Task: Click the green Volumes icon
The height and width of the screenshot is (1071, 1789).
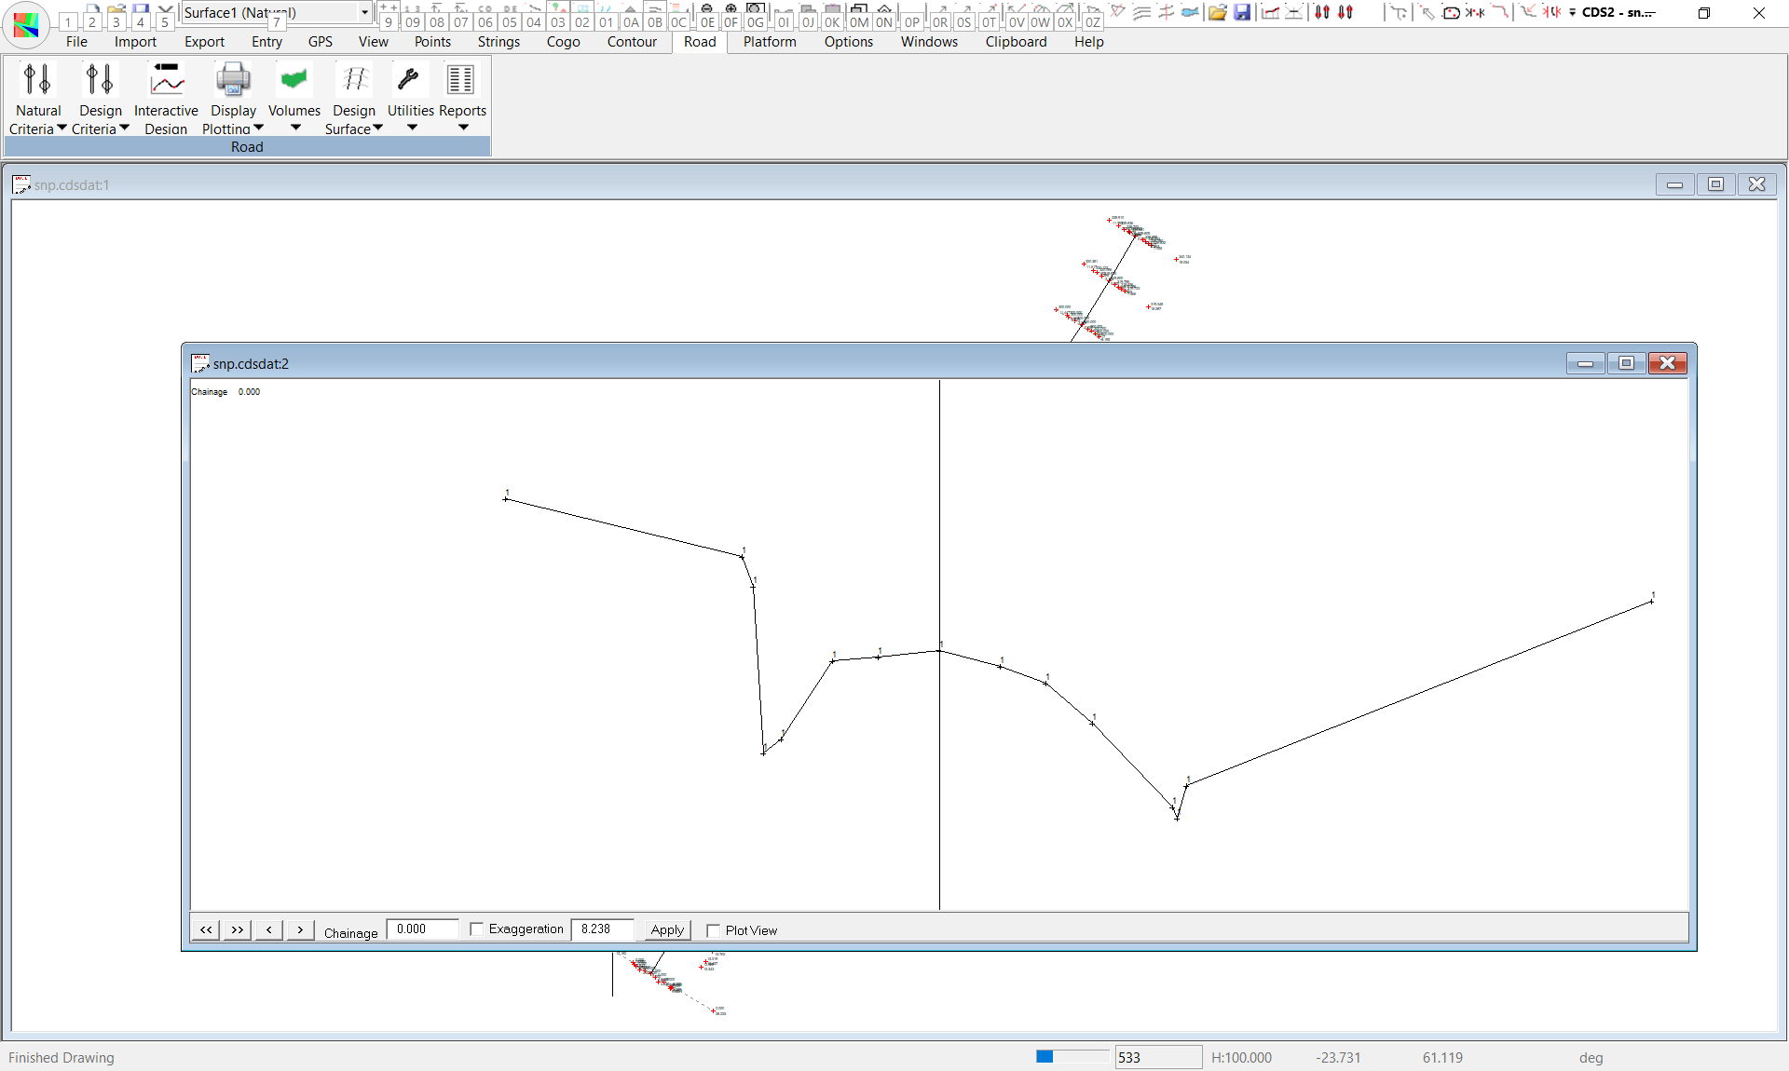Action: tap(294, 80)
